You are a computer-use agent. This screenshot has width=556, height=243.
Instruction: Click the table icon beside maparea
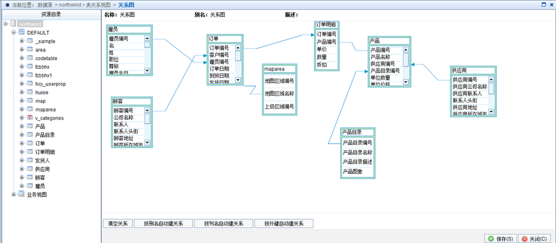click(30, 109)
